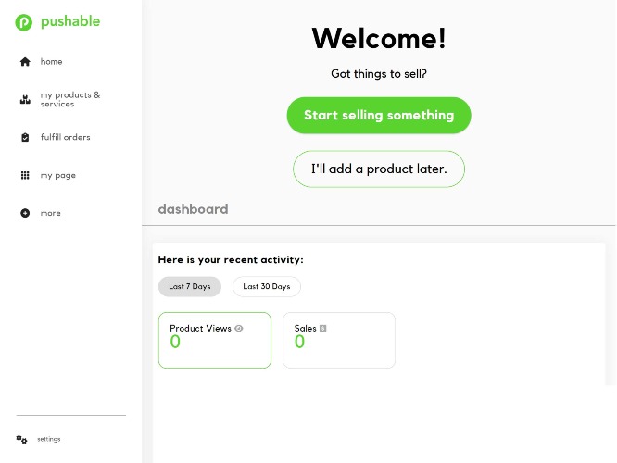The height and width of the screenshot is (463, 617).
Task: Click Start selling something button
Action: 379,115
